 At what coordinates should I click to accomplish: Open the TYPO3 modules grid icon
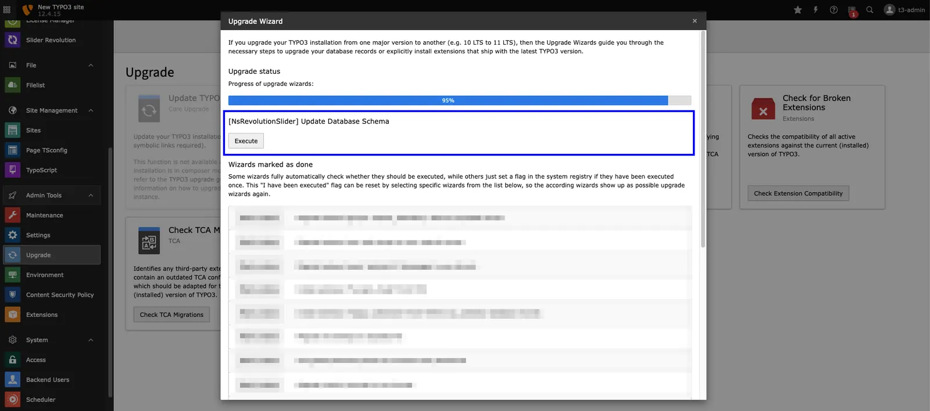click(7, 10)
